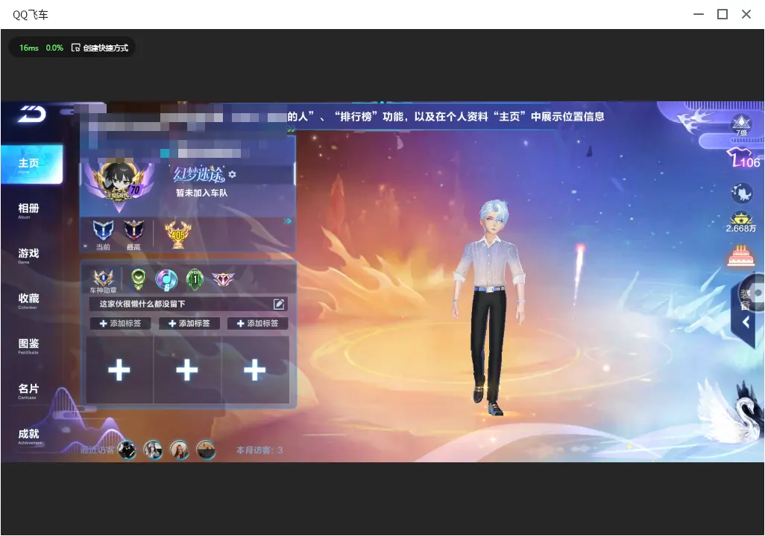The height and width of the screenshot is (536, 765).
Task: Open the 主页 Home tab
Action: (x=31, y=165)
